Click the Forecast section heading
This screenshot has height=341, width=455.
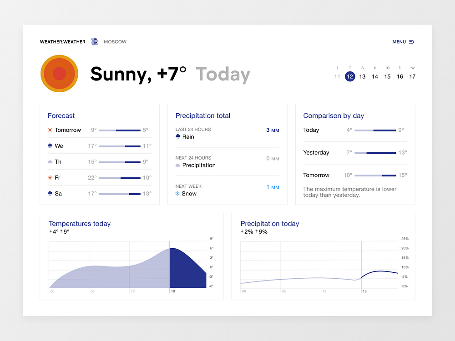61,115
